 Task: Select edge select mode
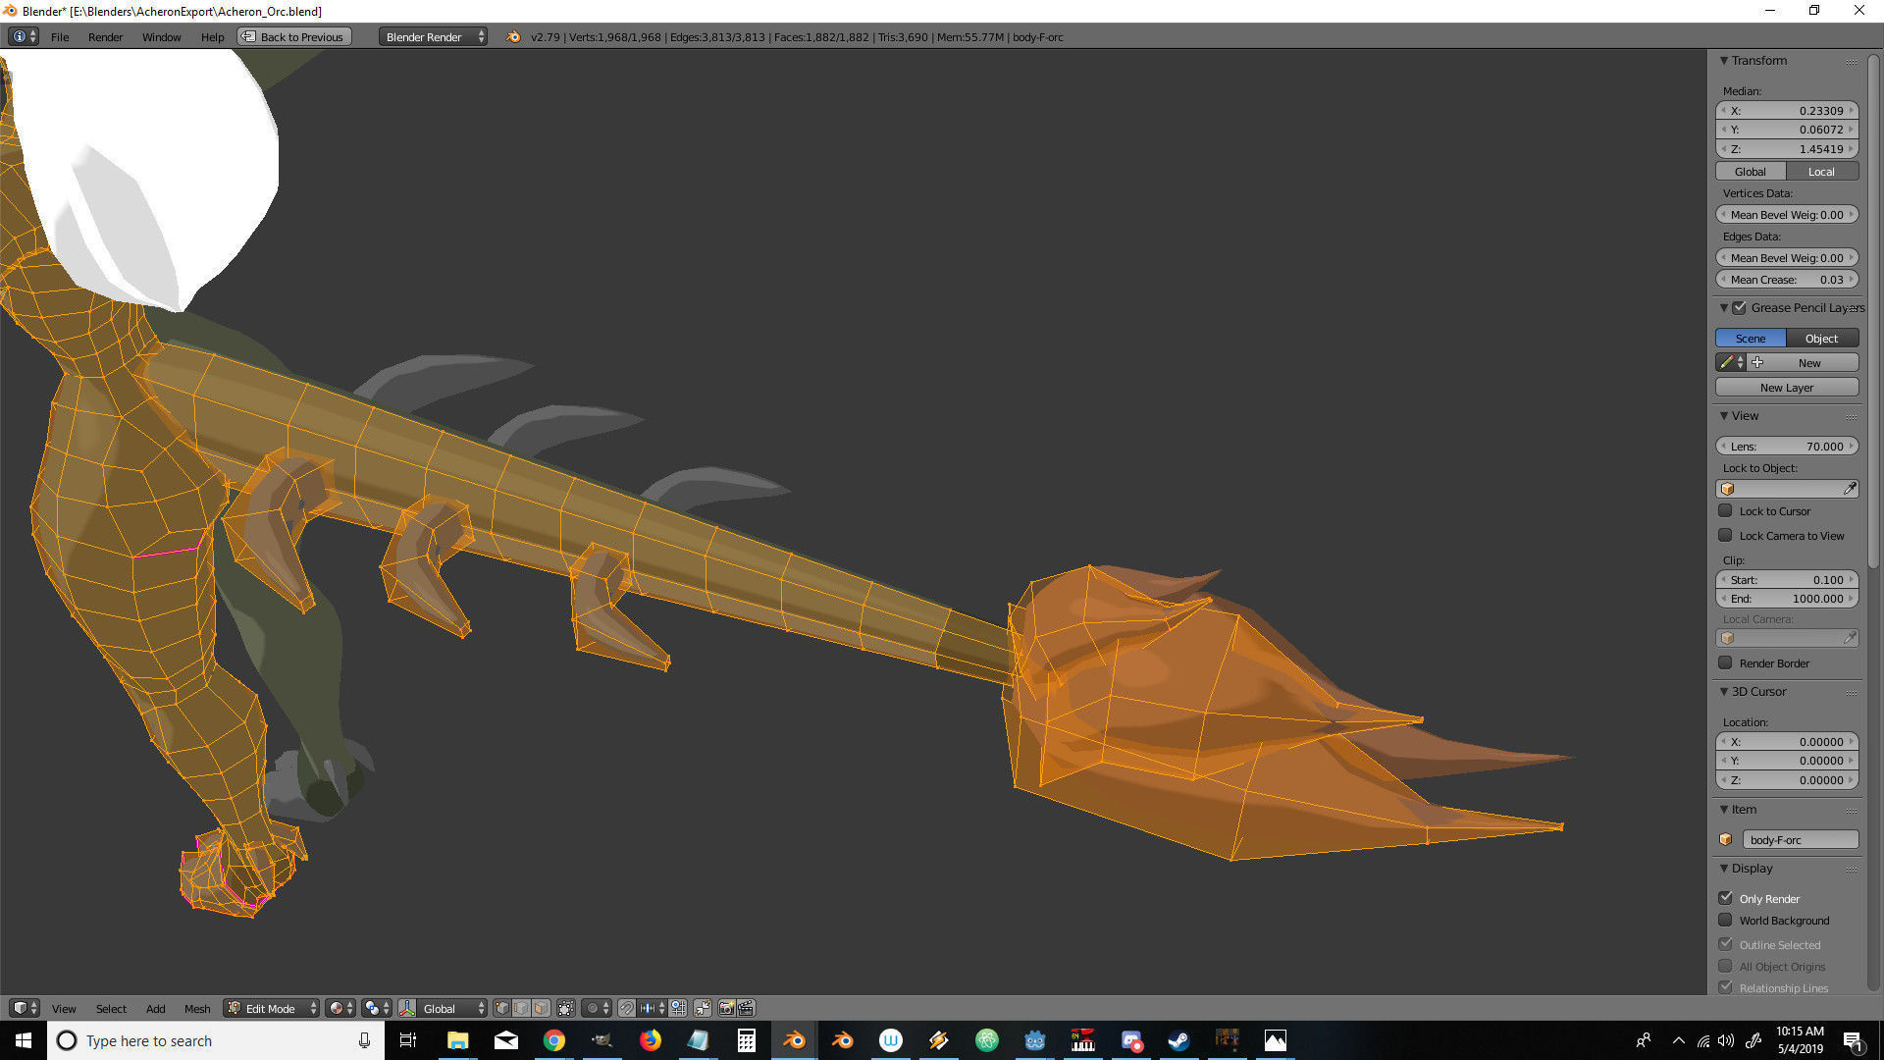(x=522, y=1008)
